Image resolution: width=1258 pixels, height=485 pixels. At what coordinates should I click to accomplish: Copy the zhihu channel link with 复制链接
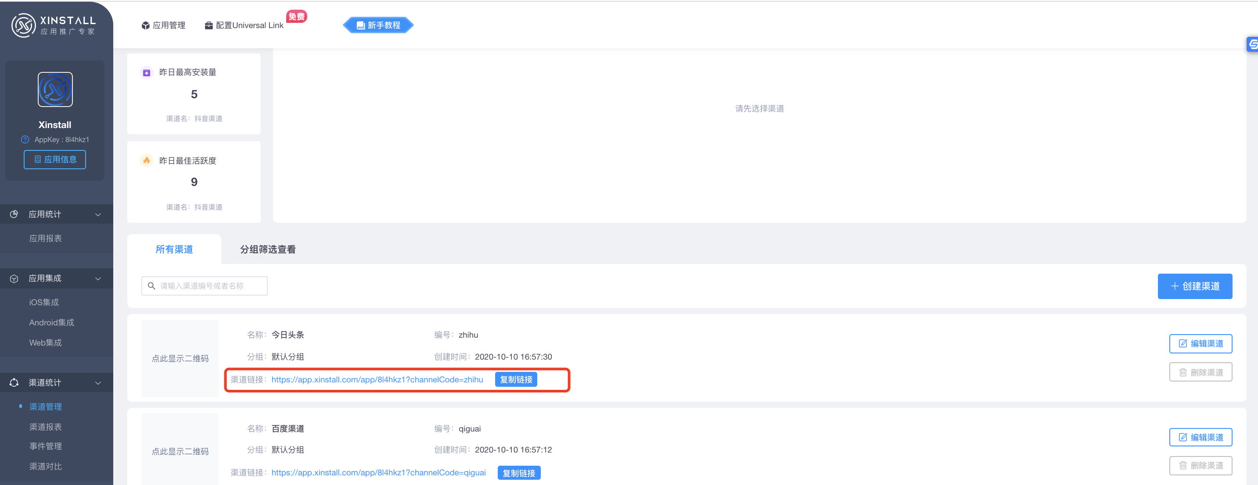[516, 380]
